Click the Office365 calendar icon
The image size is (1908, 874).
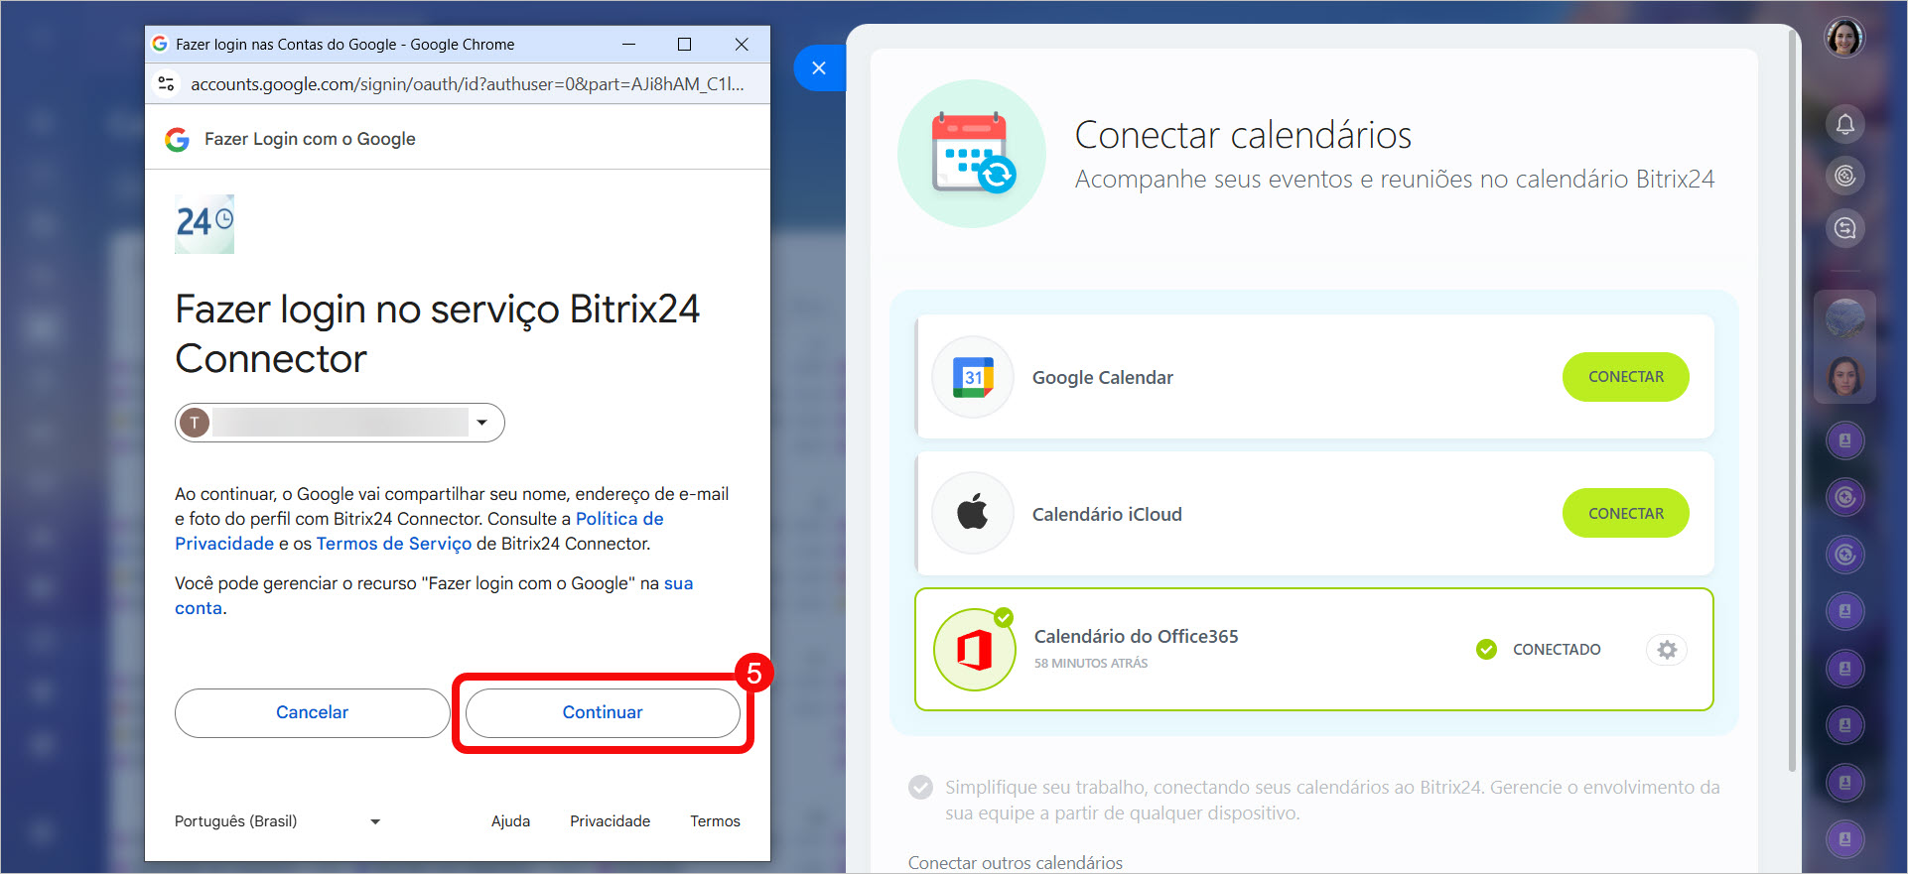point(974,650)
